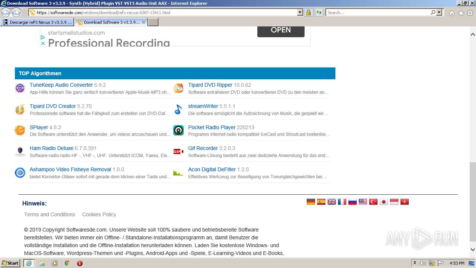Open the browser Home icon
The image size is (476, 268).
[x=451, y=13]
